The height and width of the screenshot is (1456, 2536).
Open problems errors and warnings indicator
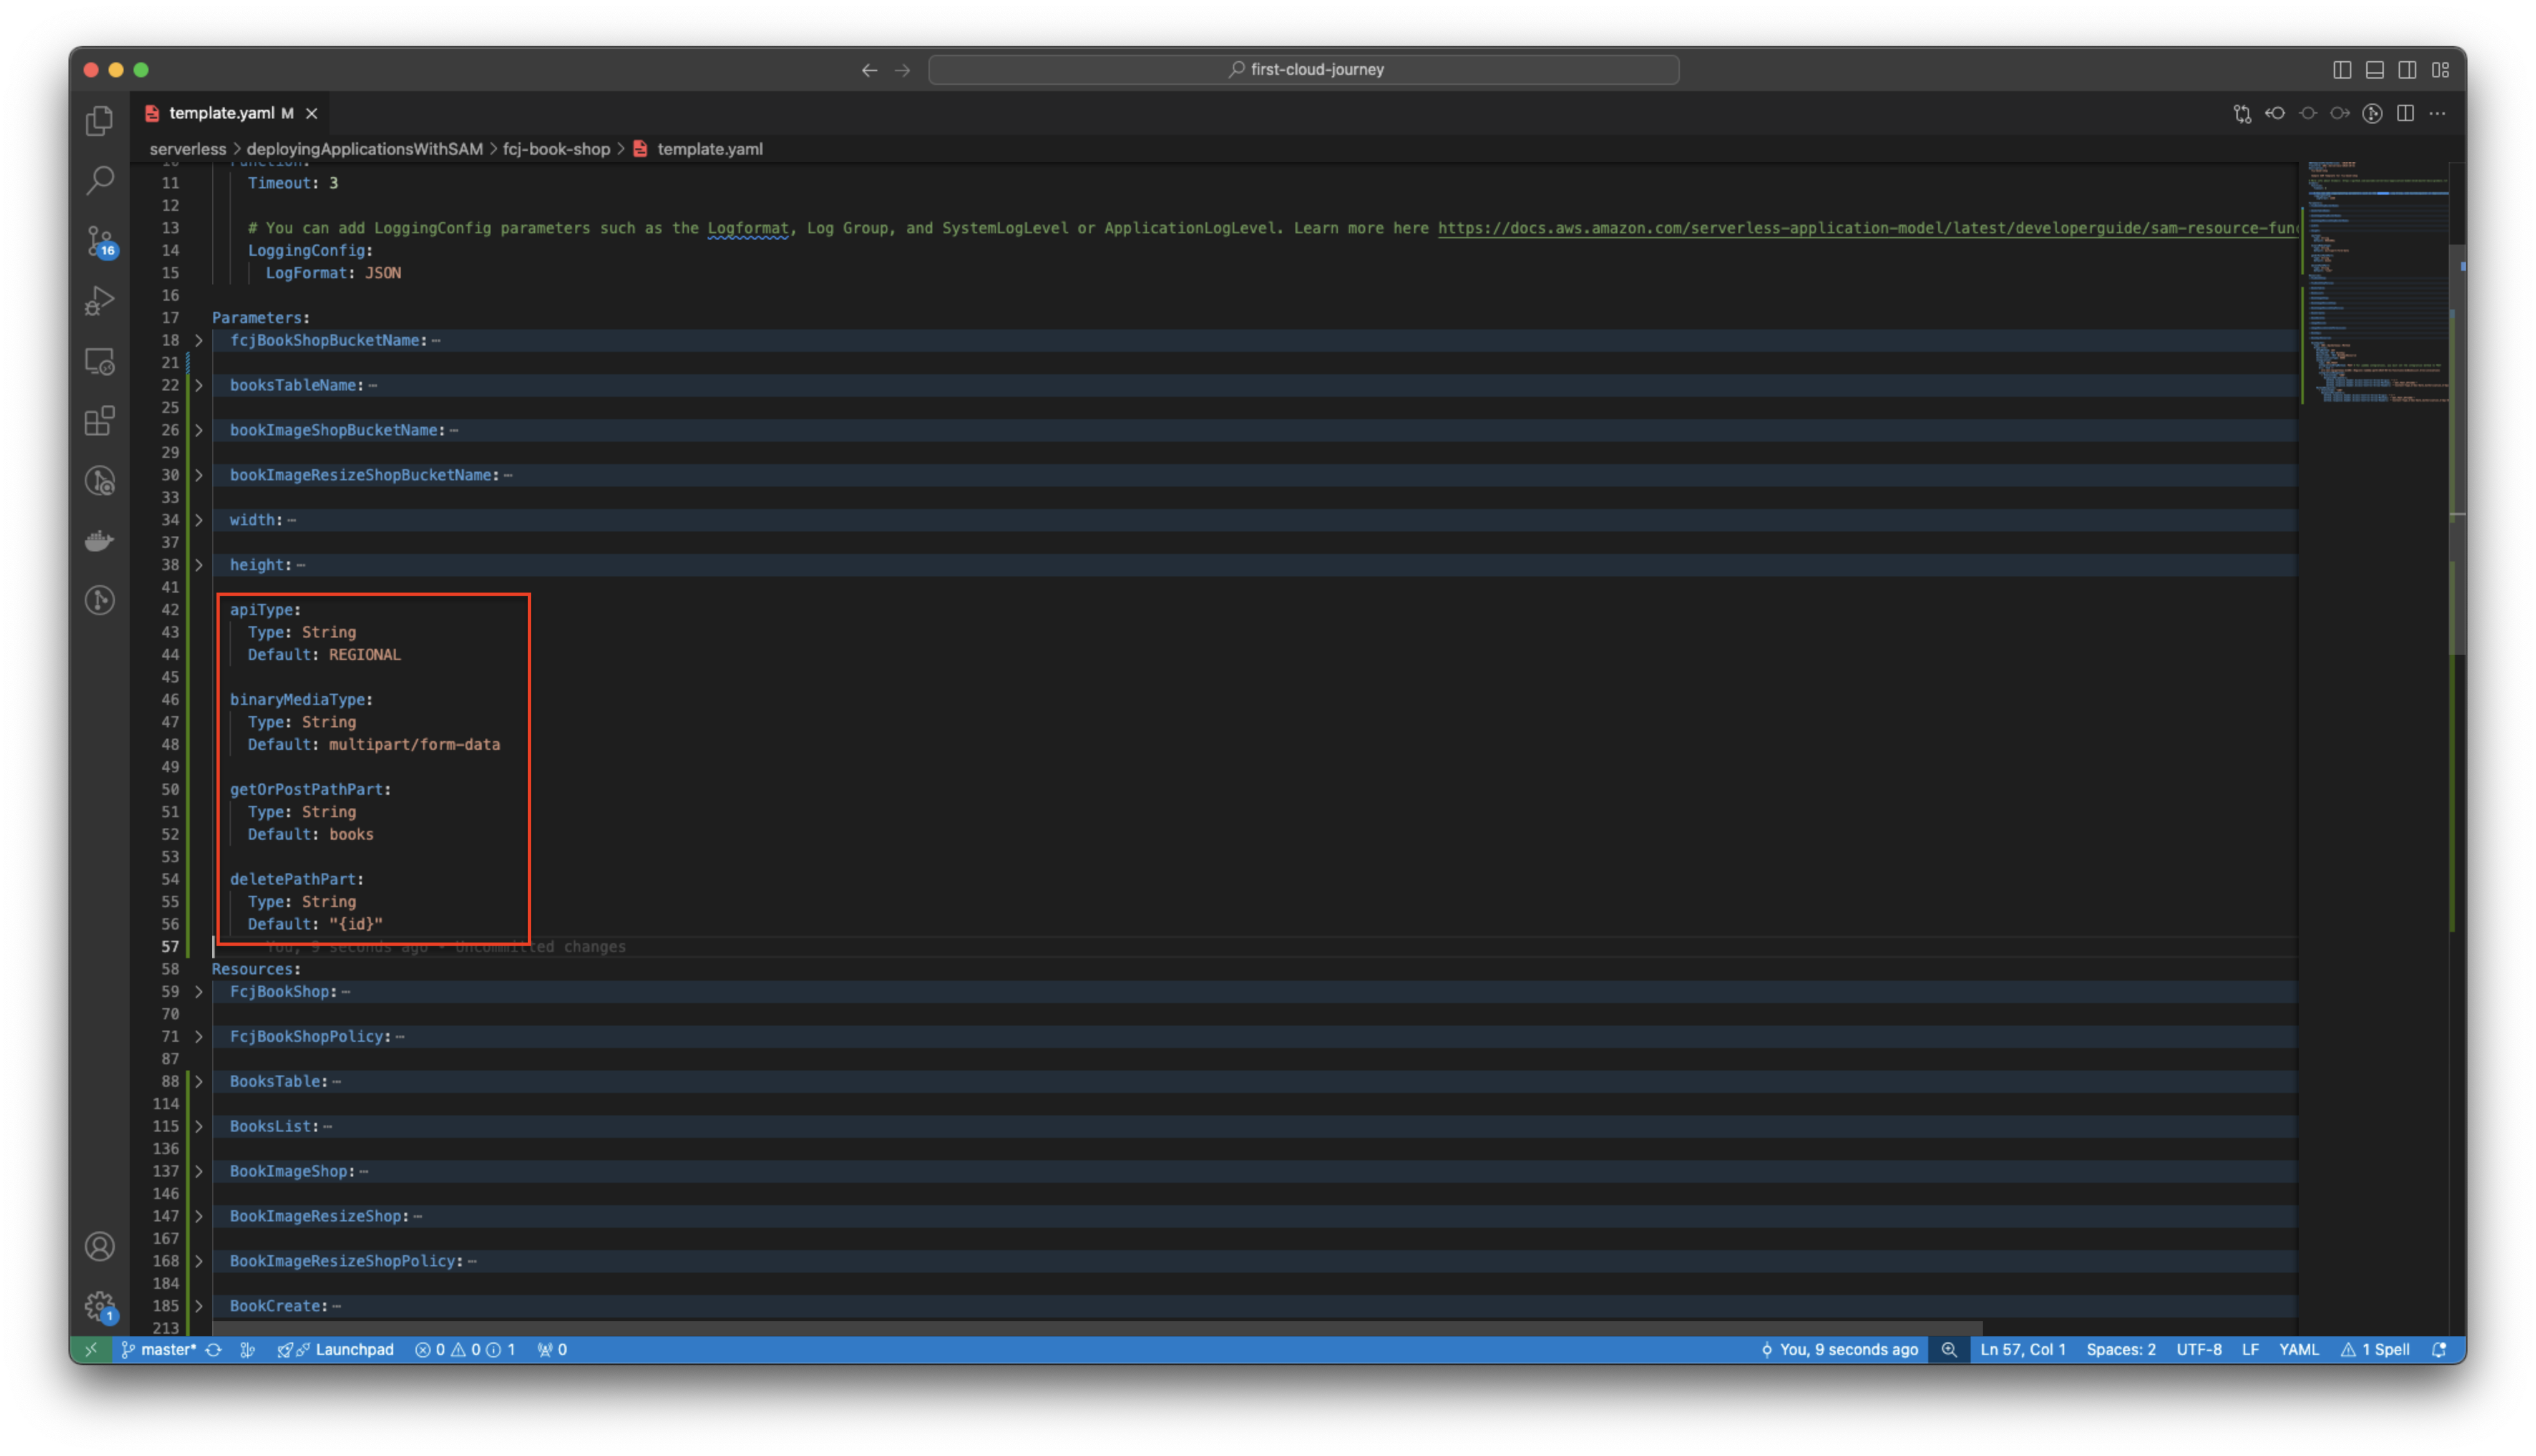(465, 1350)
